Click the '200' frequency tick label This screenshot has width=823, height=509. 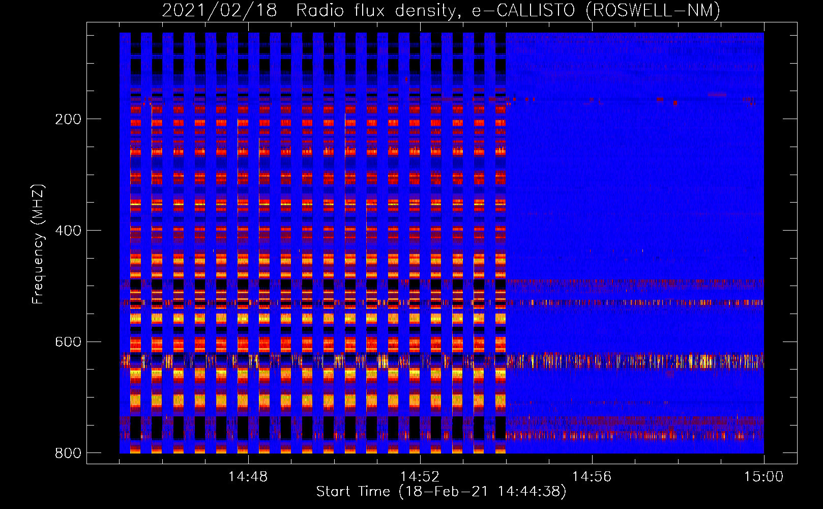click(68, 119)
